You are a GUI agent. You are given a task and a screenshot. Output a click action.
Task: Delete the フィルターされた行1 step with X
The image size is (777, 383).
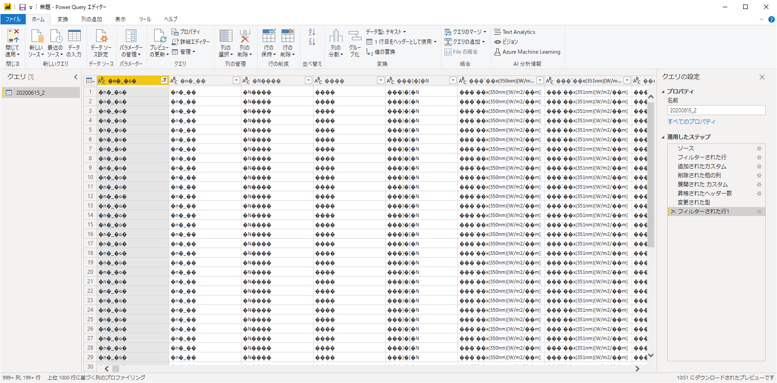pos(673,212)
